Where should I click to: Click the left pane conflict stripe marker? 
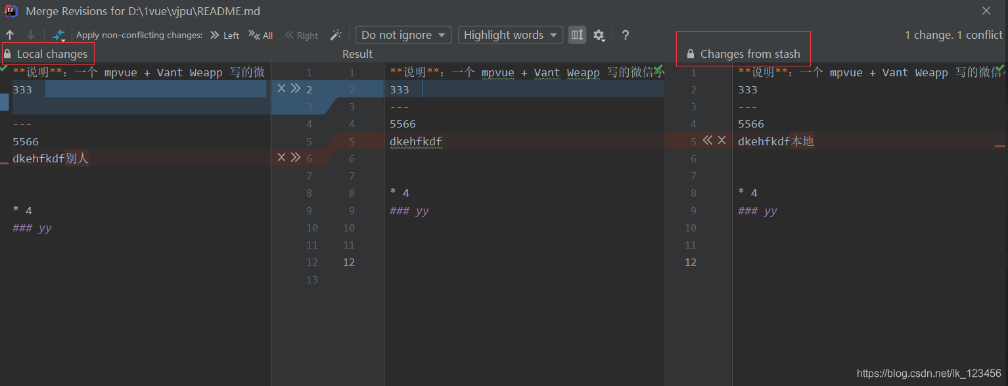pos(4,162)
